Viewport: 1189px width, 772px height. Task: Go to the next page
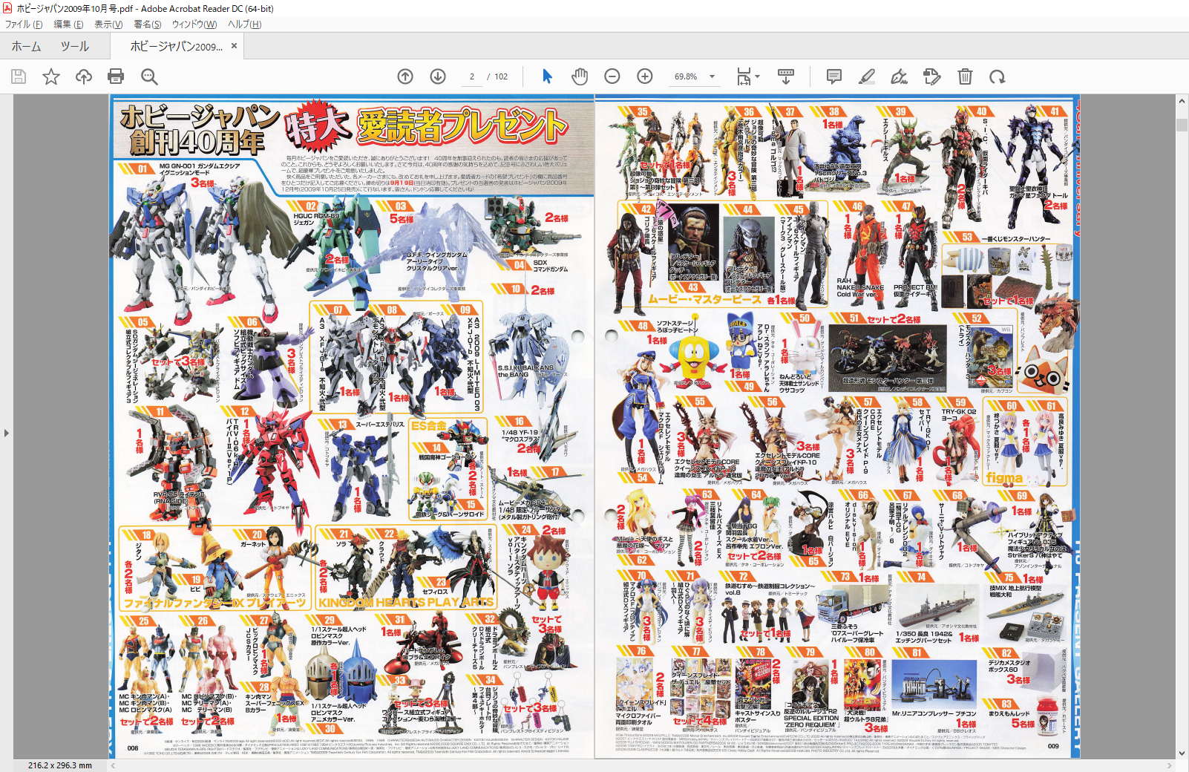[438, 76]
